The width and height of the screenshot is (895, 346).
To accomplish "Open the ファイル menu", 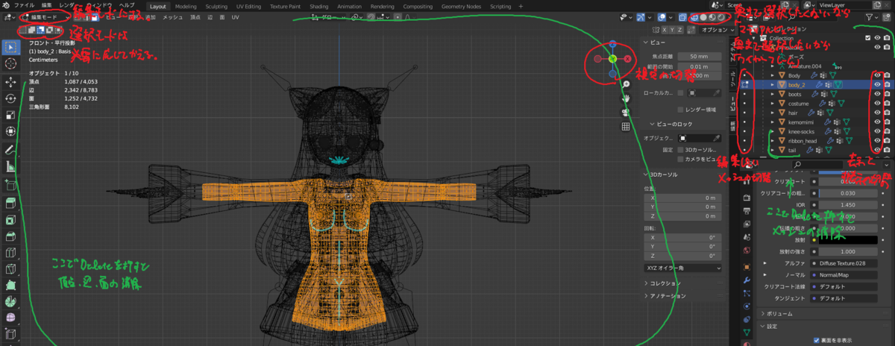I will [25, 5].
